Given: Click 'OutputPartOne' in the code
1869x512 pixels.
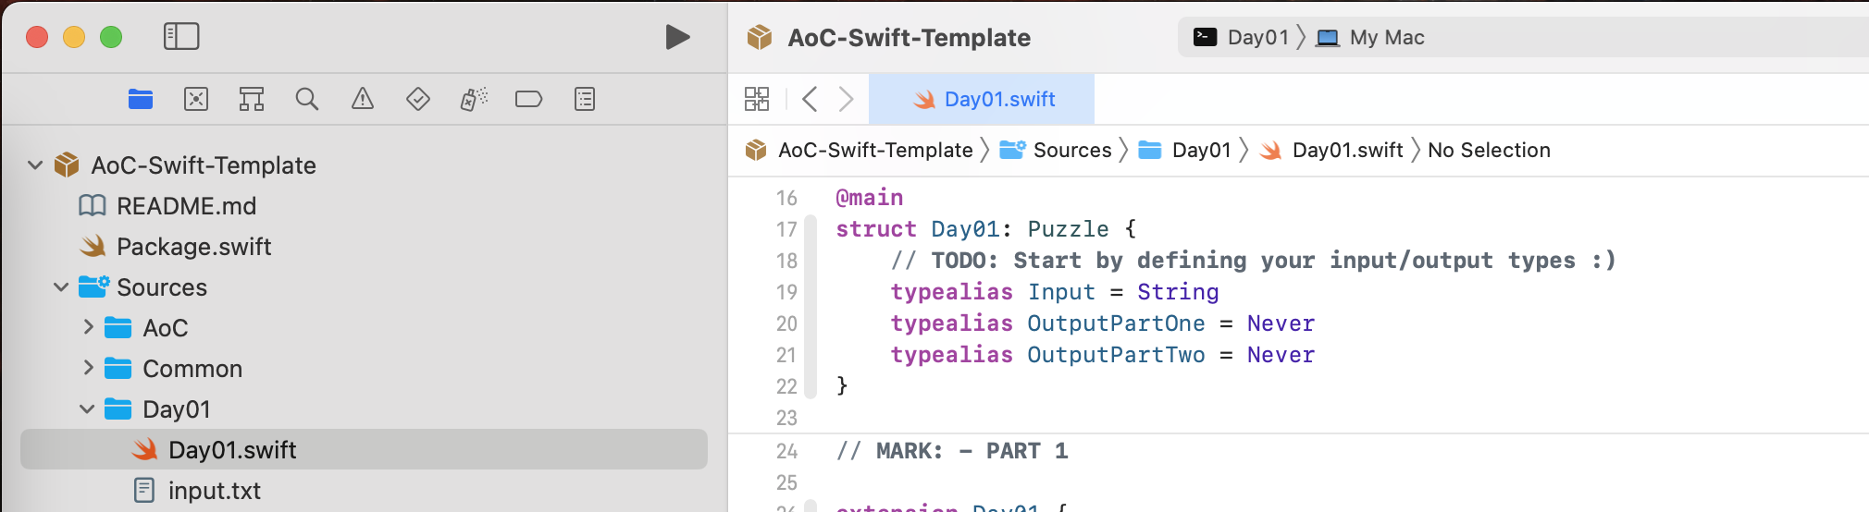Looking at the screenshot, I should coord(1116,323).
